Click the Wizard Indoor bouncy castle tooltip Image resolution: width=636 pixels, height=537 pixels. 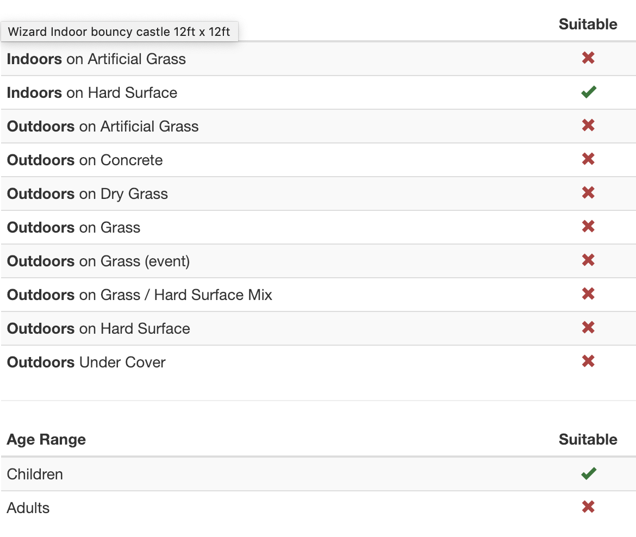(119, 32)
